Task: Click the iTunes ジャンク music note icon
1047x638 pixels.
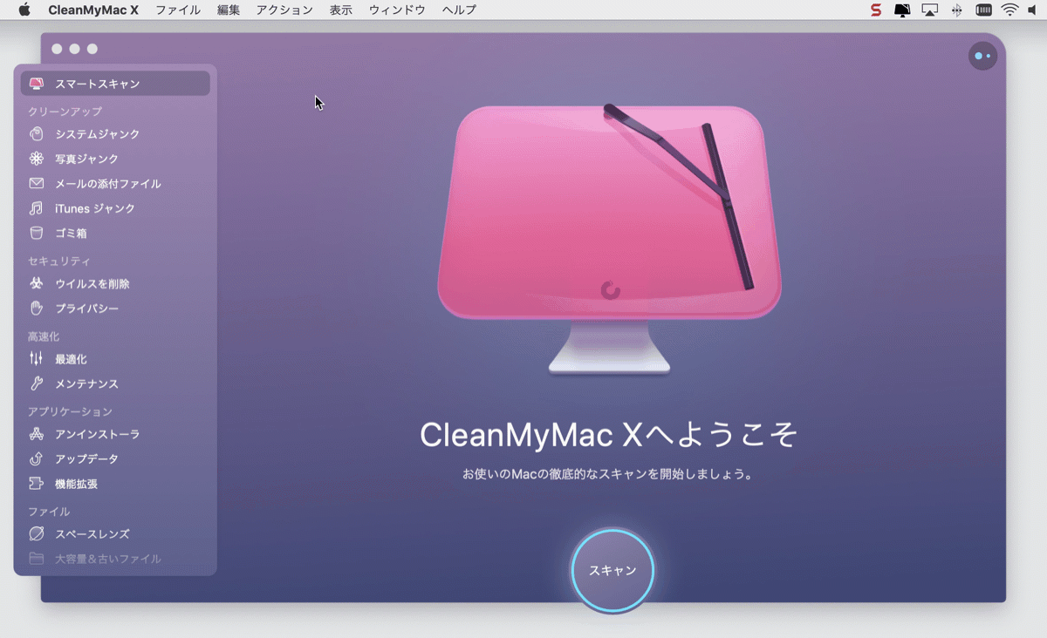Action: (36, 208)
